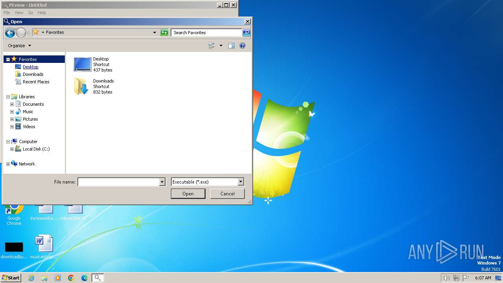Select Downloads under Favorites
Screen dimensions: 503x283
pos(33,74)
